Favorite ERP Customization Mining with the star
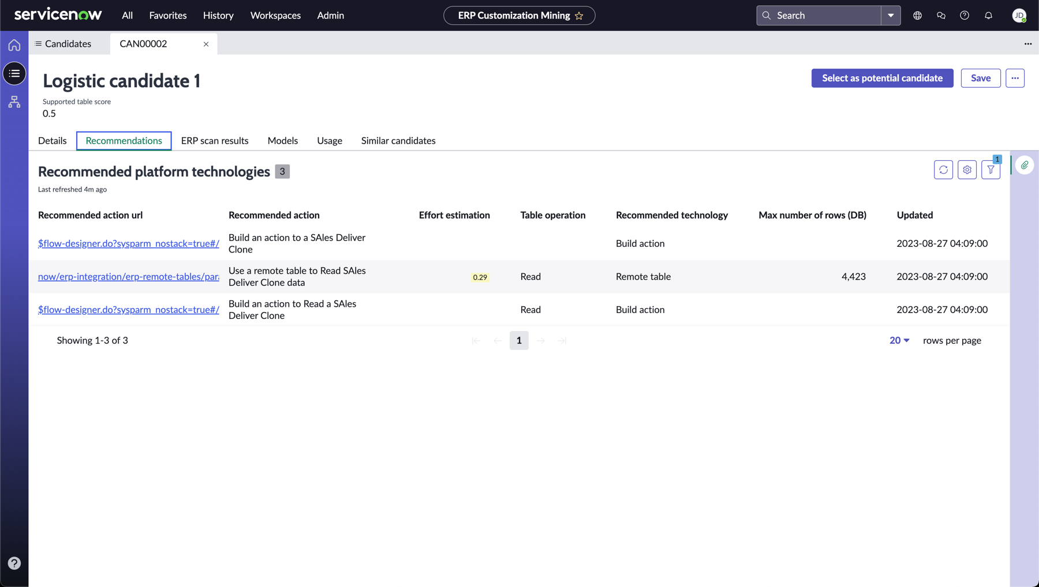The image size is (1039, 587). tap(579, 16)
